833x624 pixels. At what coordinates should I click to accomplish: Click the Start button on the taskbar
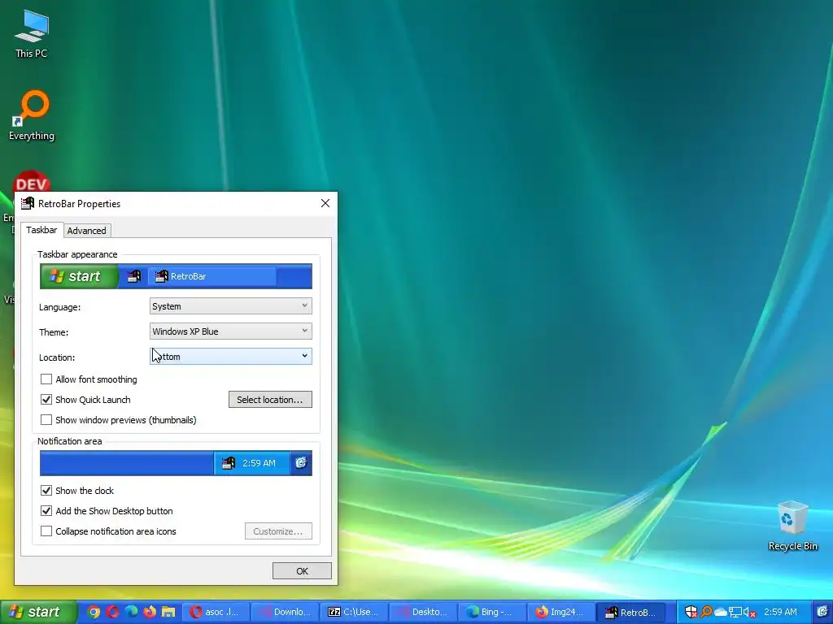(38, 612)
